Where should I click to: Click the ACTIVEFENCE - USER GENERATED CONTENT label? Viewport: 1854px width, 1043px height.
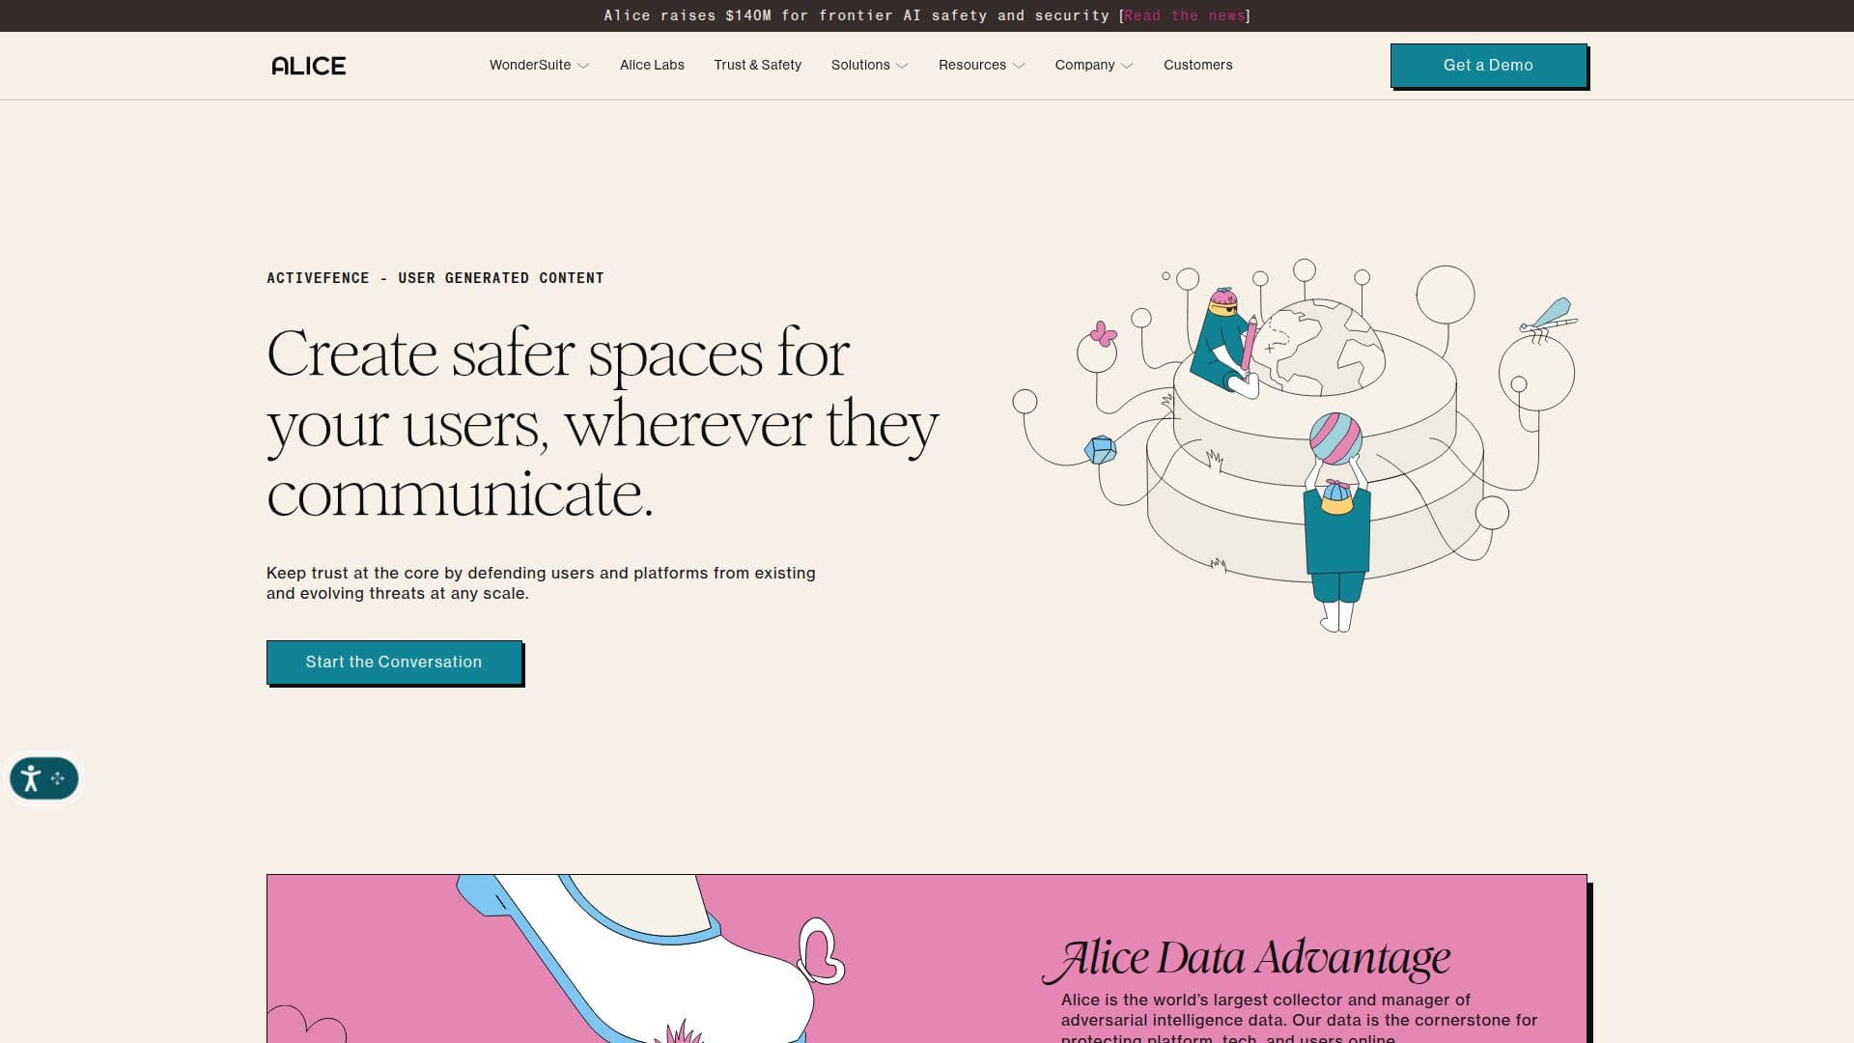click(435, 278)
